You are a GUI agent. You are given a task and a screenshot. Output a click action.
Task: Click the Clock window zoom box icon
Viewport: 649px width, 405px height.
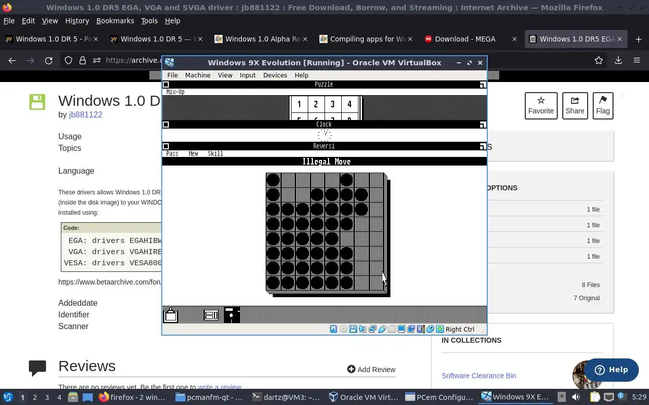pyautogui.click(x=483, y=125)
